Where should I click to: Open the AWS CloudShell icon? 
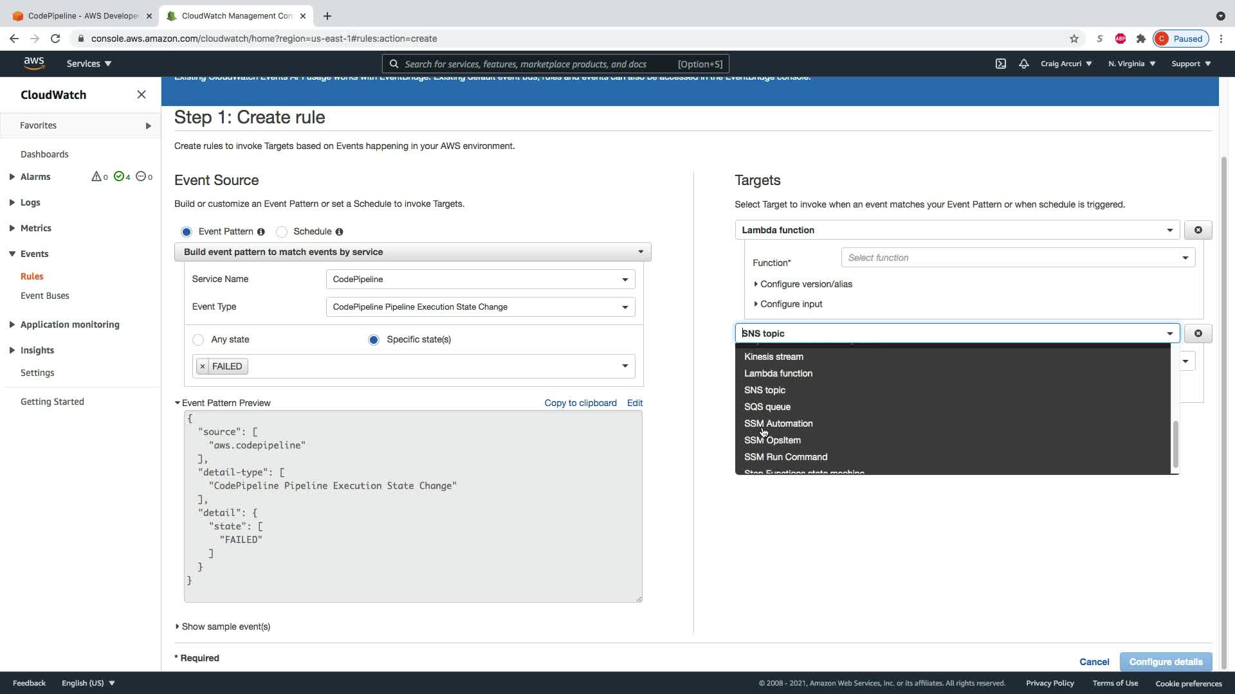click(x=1001, y=64)
